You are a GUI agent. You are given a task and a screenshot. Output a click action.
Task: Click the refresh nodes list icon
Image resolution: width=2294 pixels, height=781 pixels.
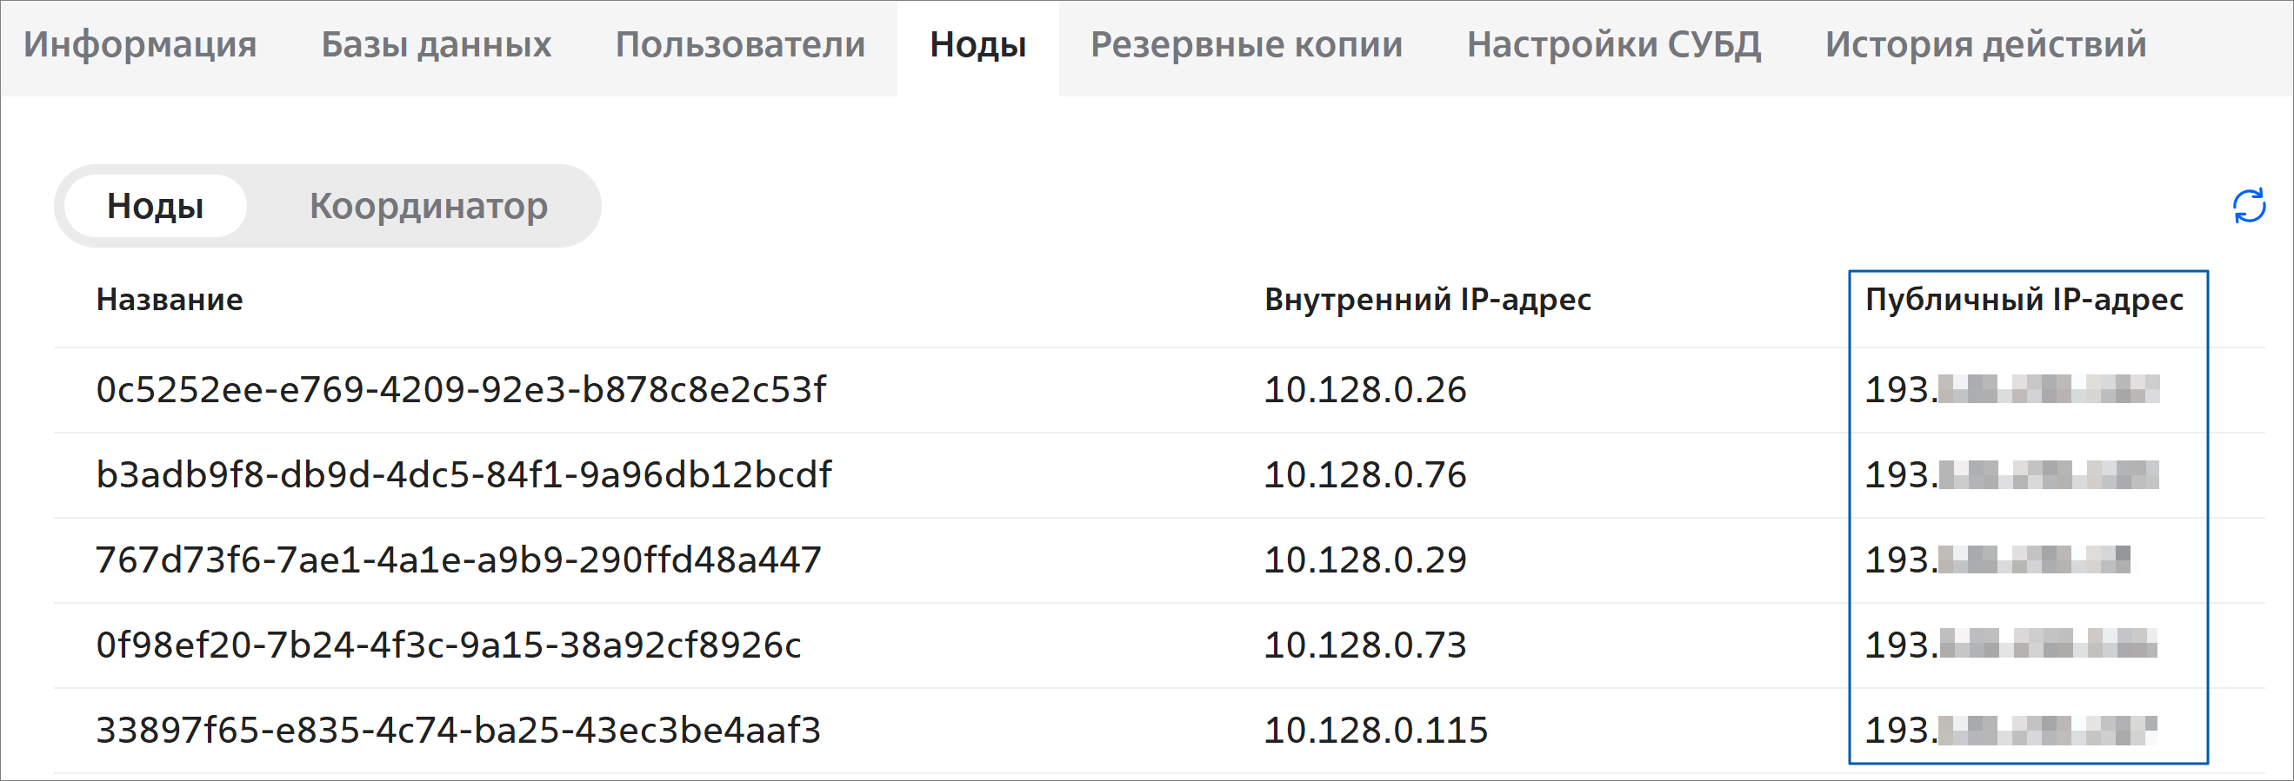point(2249,206)
